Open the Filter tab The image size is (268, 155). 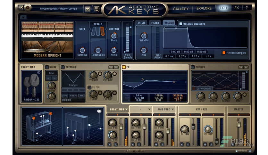pyautogui.click(x=155, y=23)
